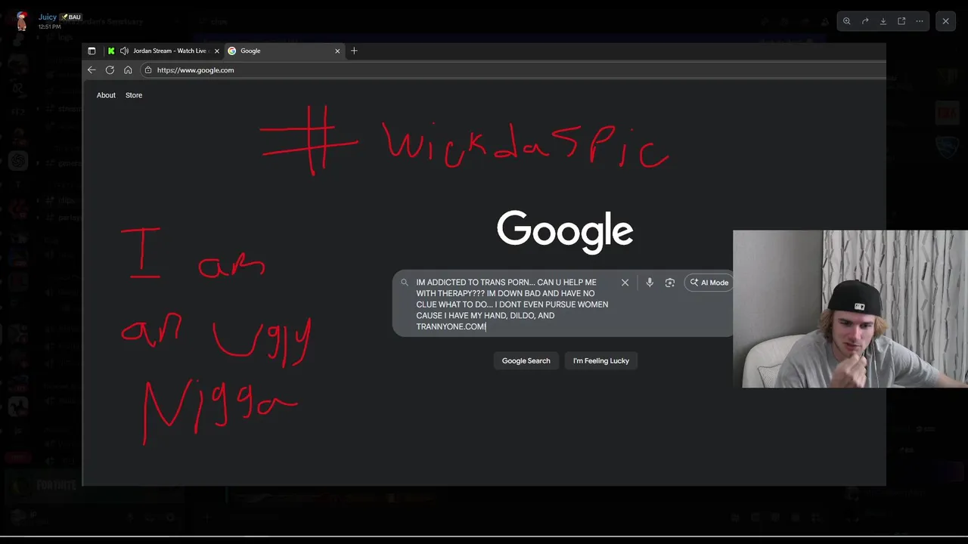Zoom in with the magnifier icon

tap(847, 21)
